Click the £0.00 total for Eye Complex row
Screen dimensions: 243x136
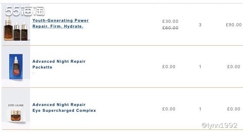[234, 109]
